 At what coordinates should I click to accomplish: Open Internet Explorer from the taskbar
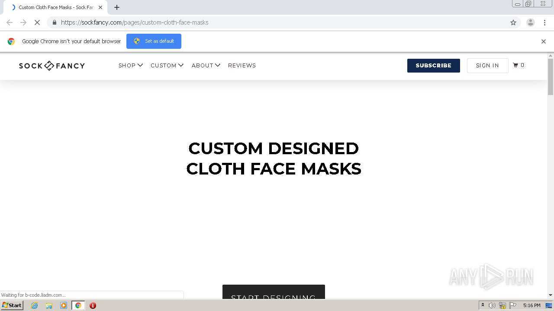click(34, 305)
